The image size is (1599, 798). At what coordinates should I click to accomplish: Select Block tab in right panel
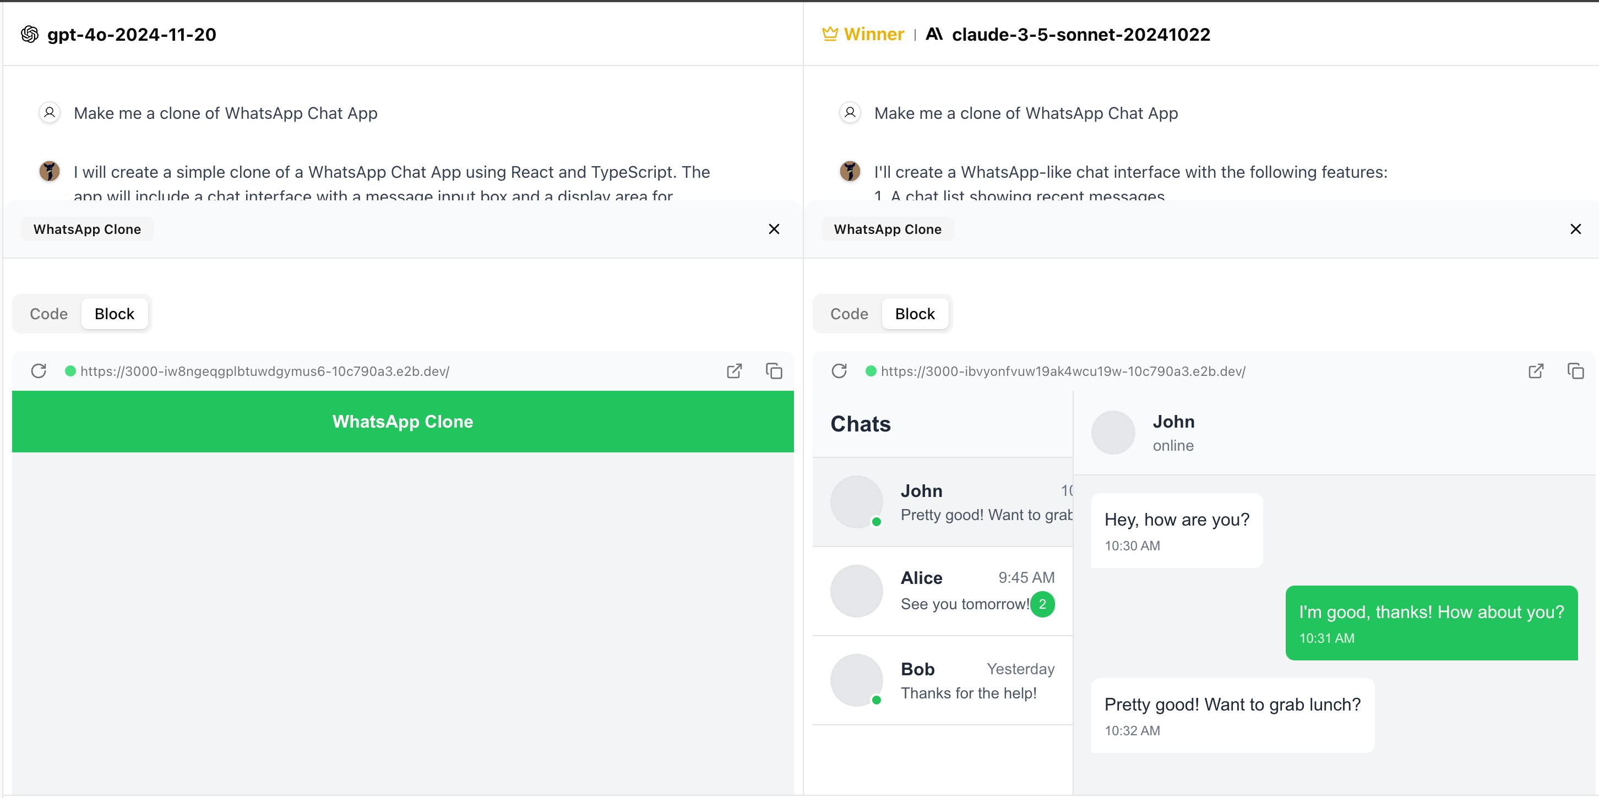pyautogui.click(x=915, y=314)
